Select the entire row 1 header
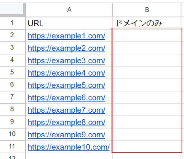The width and height of the screenshot is (184, 159). [x=13, y=23]
